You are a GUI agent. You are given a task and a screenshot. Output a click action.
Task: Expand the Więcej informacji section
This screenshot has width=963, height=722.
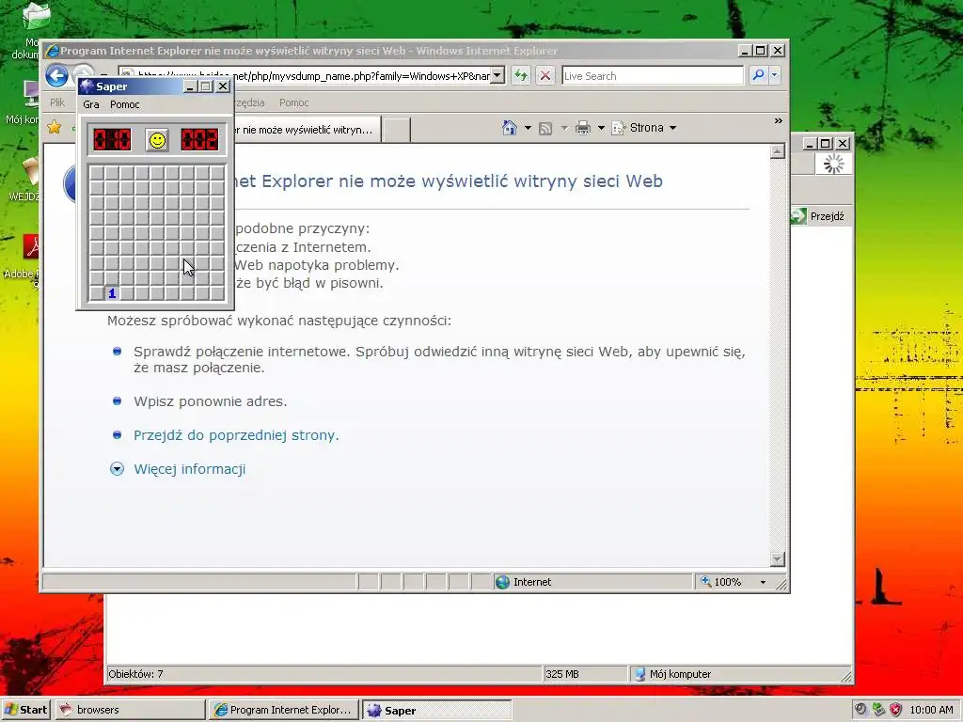[117, 469]
